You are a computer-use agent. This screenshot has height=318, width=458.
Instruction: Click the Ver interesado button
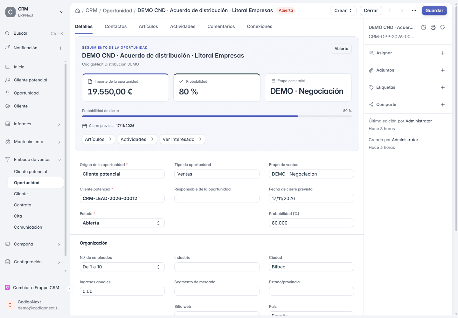tap(182, 139)
